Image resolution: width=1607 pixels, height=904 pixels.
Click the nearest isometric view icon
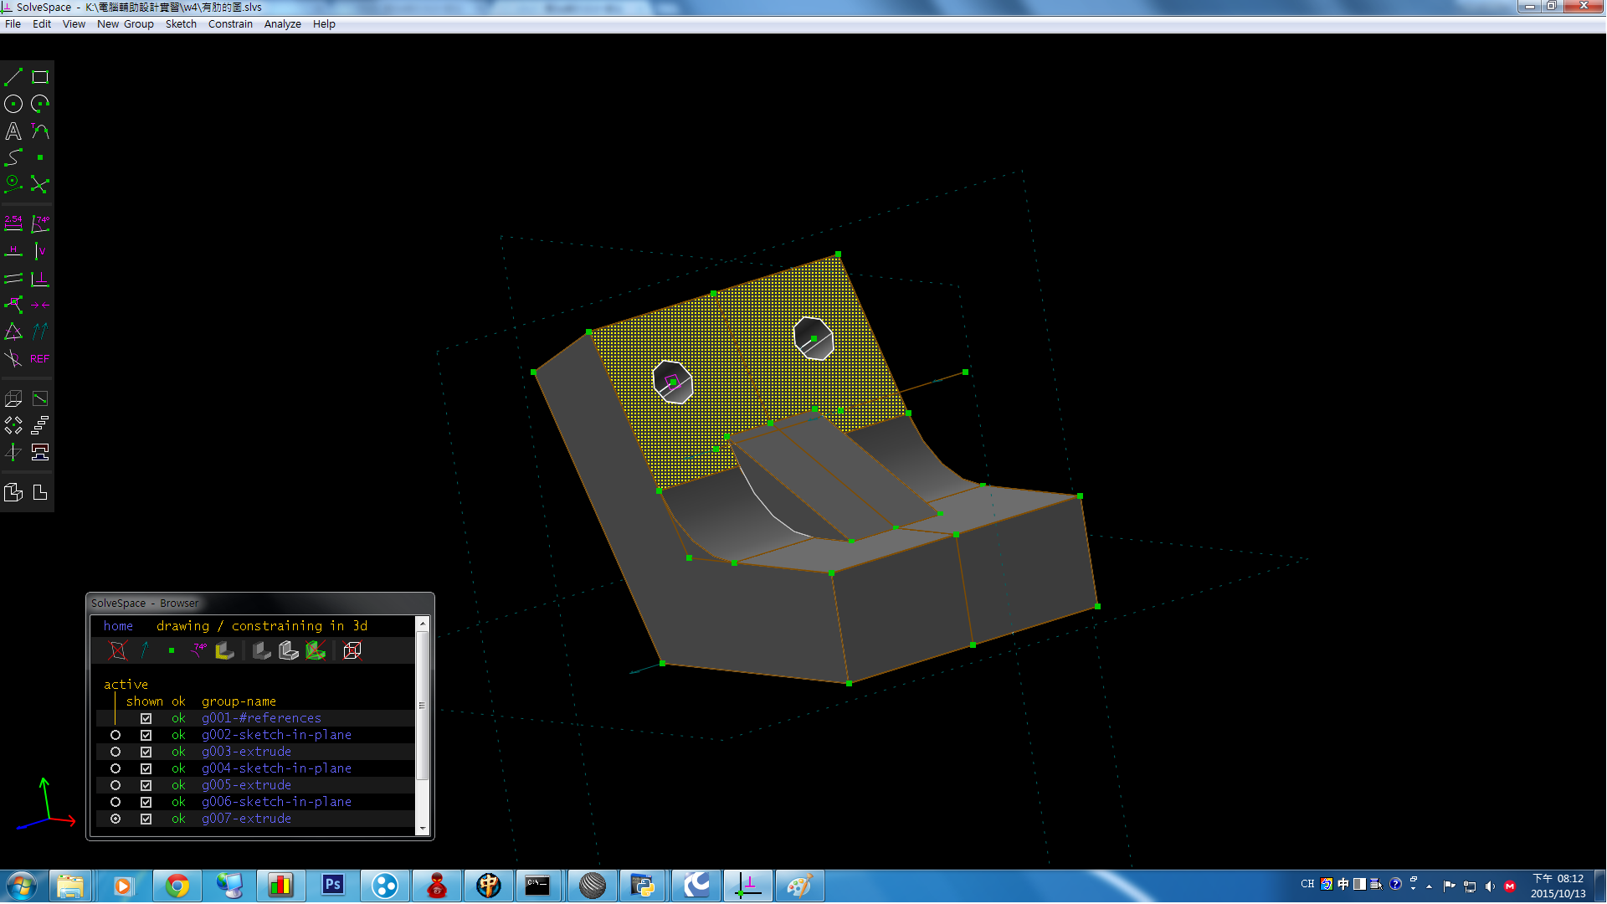(x=13, y=492)
